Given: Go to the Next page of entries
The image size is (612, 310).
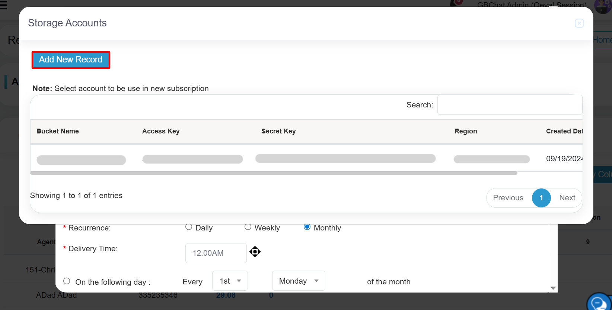Looking at the screenshot, I should (x=567, y=198).
